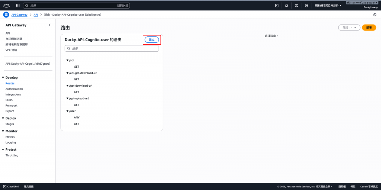The width and height of the screenshot is (381, 190).
Task: Open 意見回饋 feedback in footer
Action: [29, 187]
